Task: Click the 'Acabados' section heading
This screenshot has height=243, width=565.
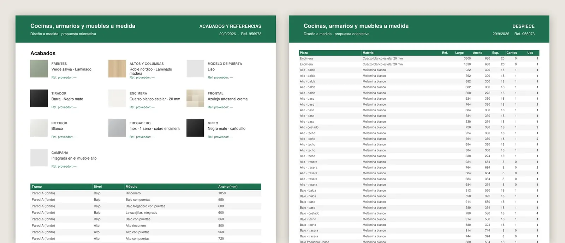Action: (x=43, y=53)
